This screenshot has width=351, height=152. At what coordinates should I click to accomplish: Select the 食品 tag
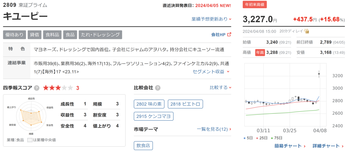(x=70, y=35)
